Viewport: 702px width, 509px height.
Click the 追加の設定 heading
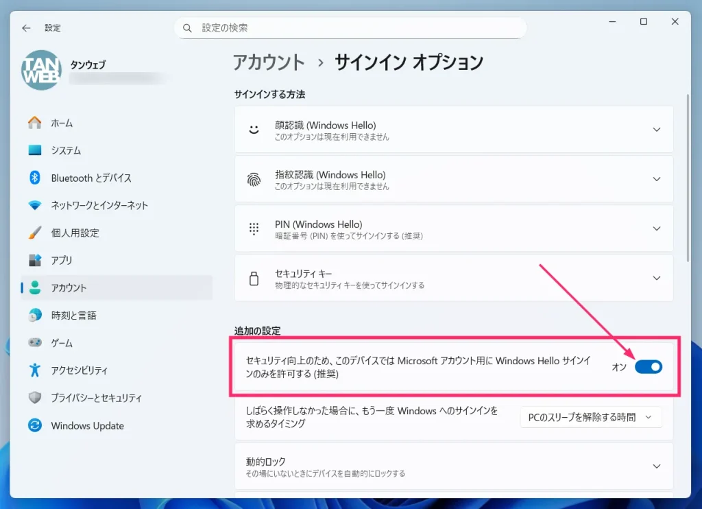[x=258, y=331]
